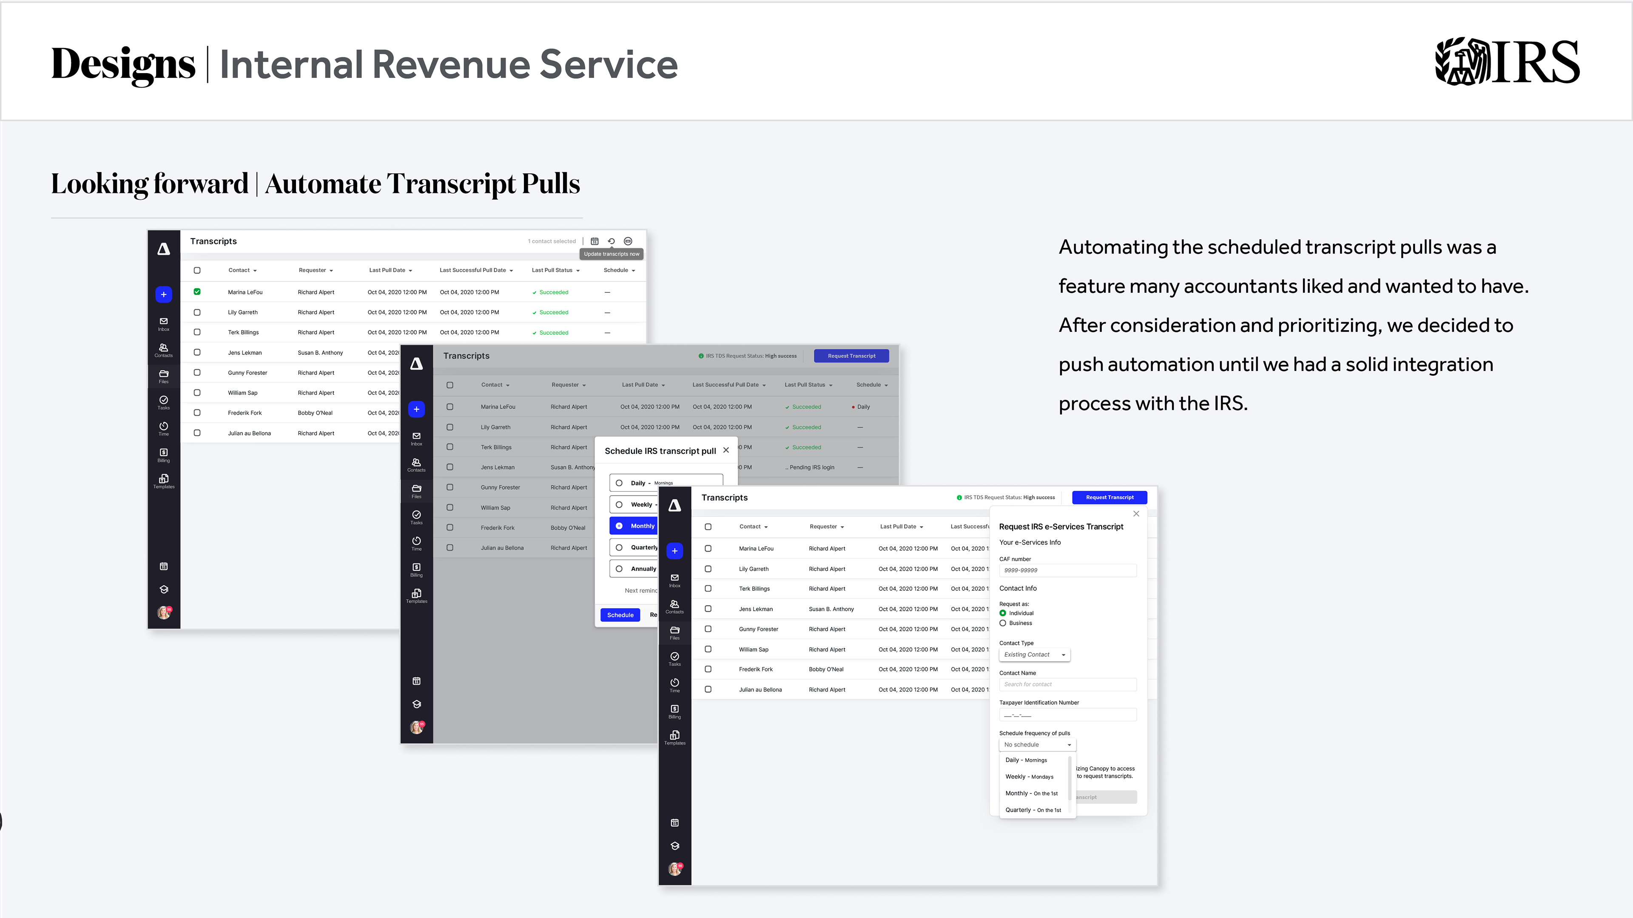Image resolution: width=1633 pixels, height=918 pixels.
Task: Check Terk Billings checkbox in back window
Action: click(197, 332)
